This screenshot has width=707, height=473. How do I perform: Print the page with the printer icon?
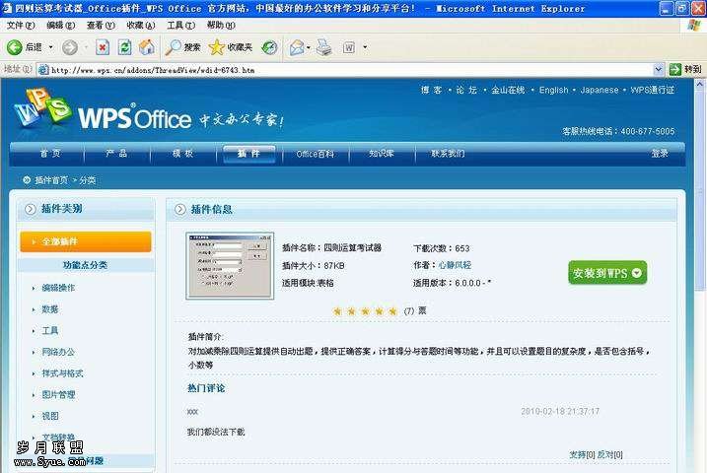pyautogui.click(x=324, y=47)
